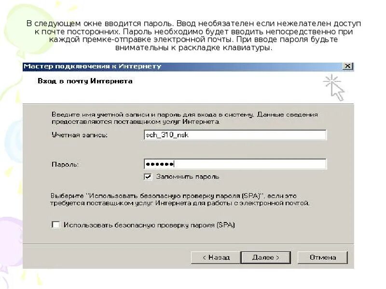Close the Мастер подключения к Интернету dialog
The height and width of the screenshot is (289, 386).
point(347,66)
